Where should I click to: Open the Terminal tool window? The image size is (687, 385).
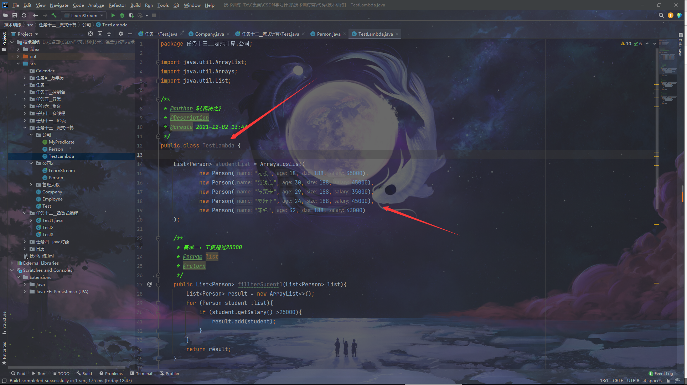tap(141, 373)
